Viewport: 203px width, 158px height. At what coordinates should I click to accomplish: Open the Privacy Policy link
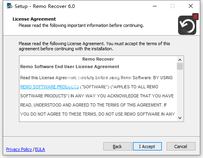[x=19, y=149]
